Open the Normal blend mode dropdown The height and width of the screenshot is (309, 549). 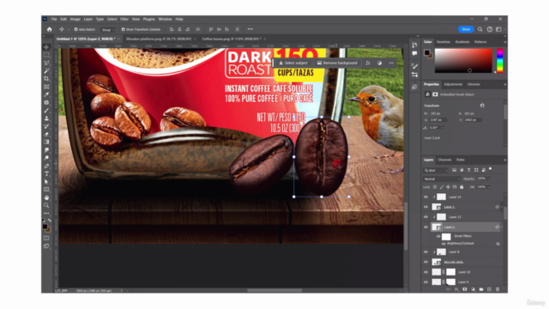tap(443, 179)
